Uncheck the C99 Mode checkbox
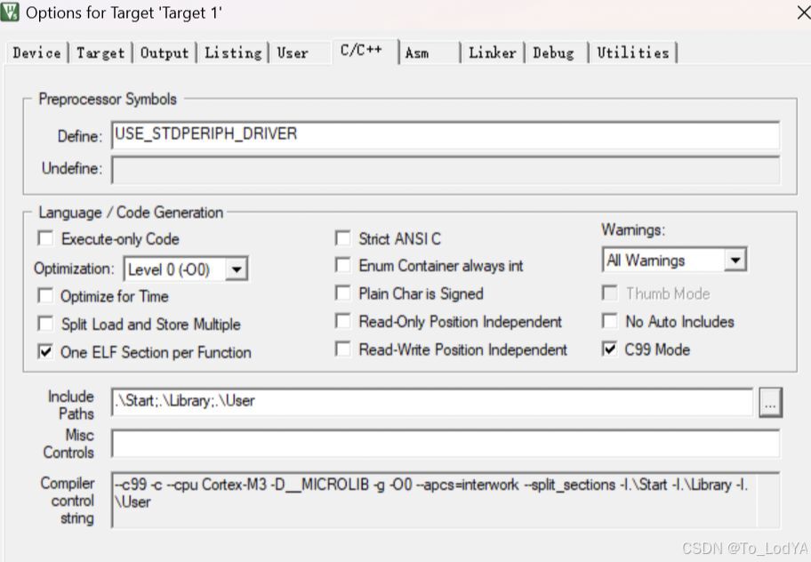The height and width of the screenshot is (562, 811). coord(610,349)
